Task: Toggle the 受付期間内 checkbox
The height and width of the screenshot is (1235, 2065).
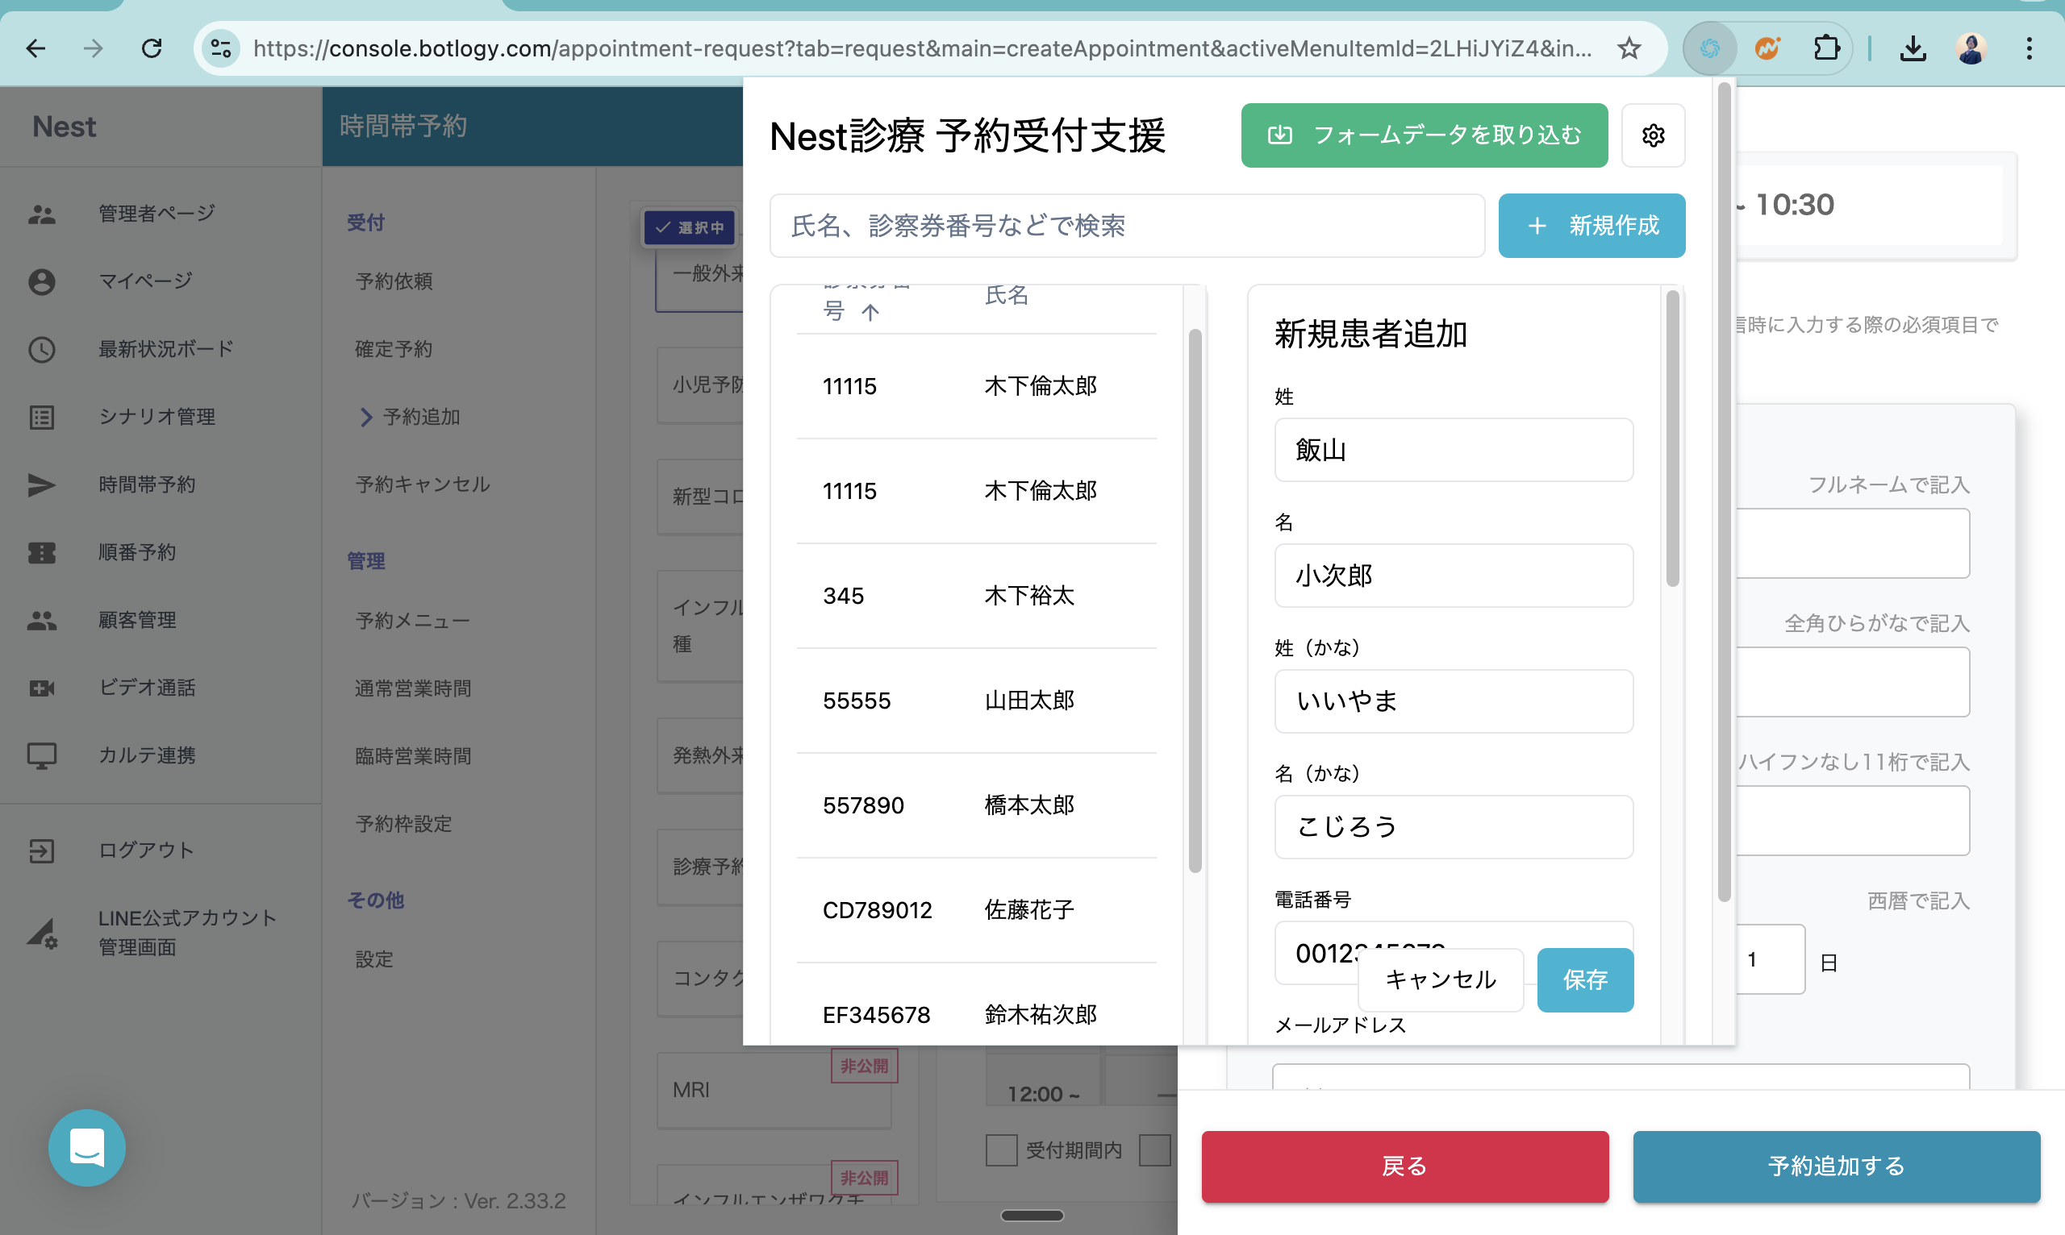Action: tap(1001, 1150)
